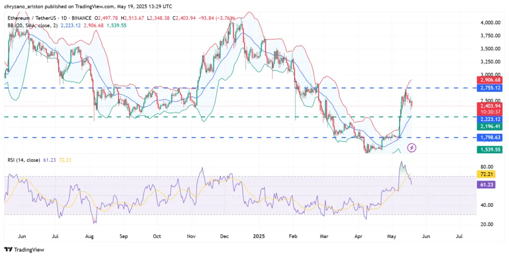Select the green 2,196.41 price label

pos(489,127)
